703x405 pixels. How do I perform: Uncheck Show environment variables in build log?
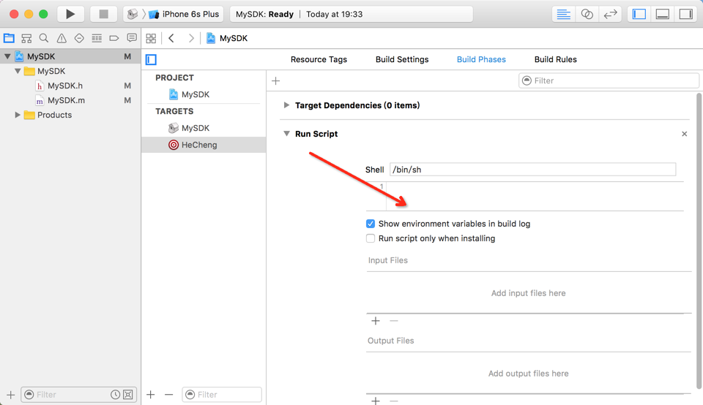(371, 224)
